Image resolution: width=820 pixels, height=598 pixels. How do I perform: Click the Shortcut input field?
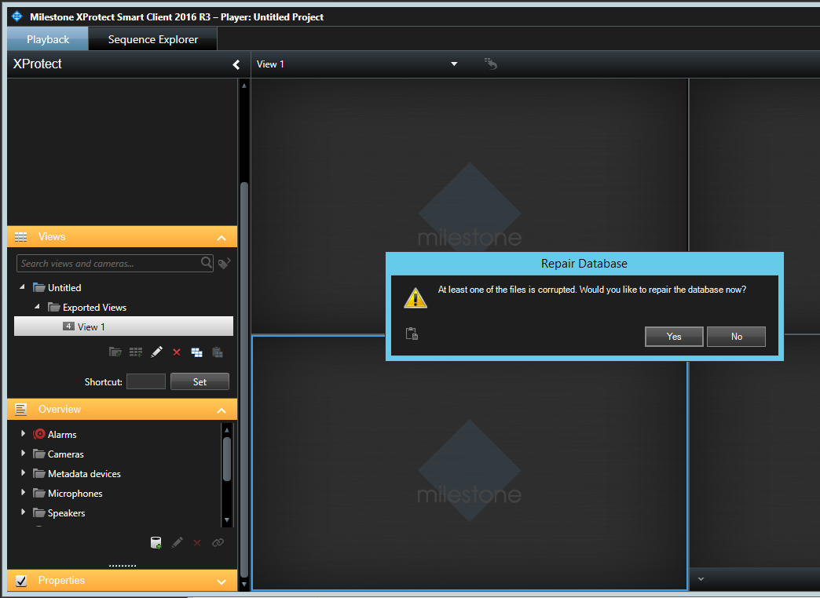pyautogui.click(x=145, y=381)
